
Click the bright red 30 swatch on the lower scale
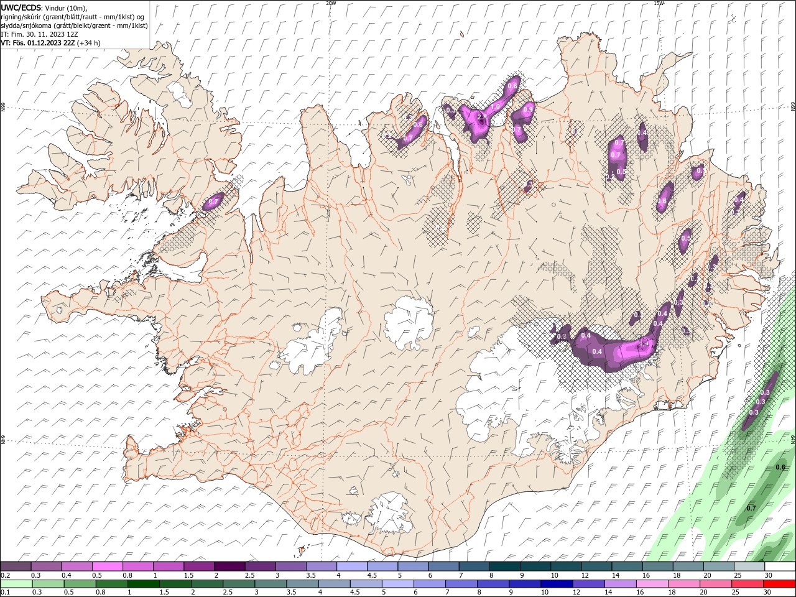(x=779, y=584)
